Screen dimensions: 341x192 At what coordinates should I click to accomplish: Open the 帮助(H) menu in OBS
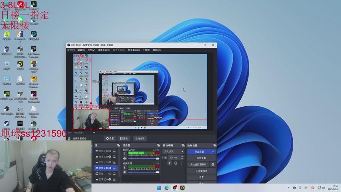[x=156, y=50]
